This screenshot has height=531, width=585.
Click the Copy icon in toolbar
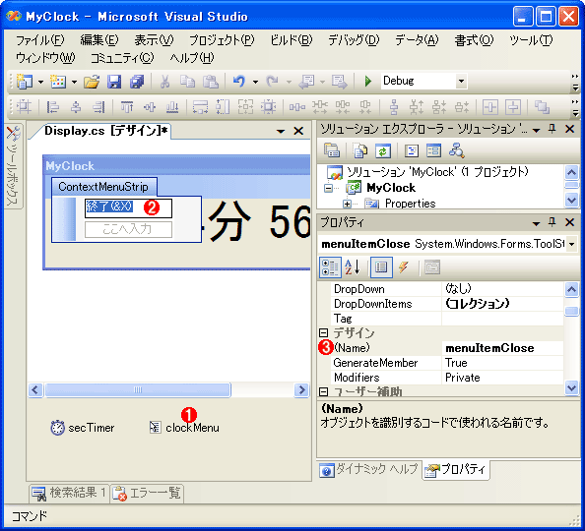pyautogui.click(x=188, y=82)
